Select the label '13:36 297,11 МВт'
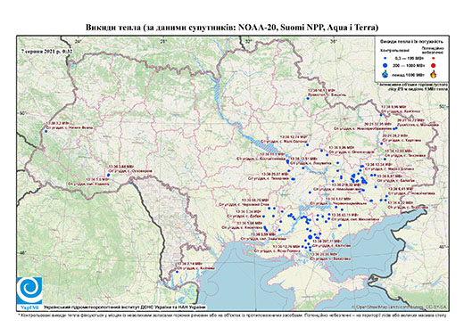Viewport: 464px width, 328px height. point(327,242)
